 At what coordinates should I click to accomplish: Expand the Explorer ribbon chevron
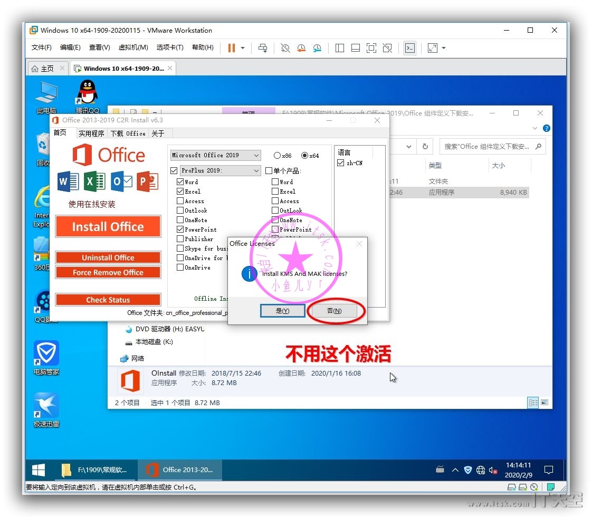tap(534, 128)
